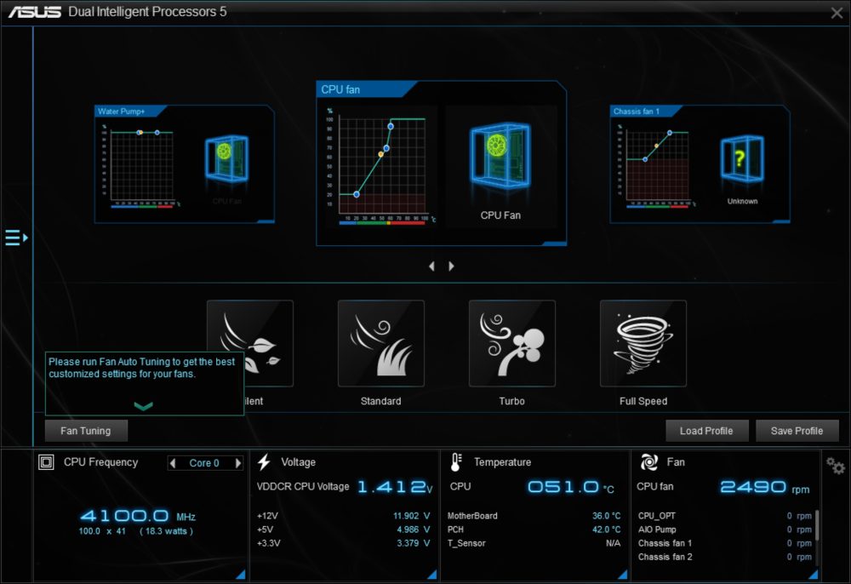The width and height of the screenshot is (851, 584).
Task: Expand the Voltage panel corner arrow
Action: coord(432,575)
